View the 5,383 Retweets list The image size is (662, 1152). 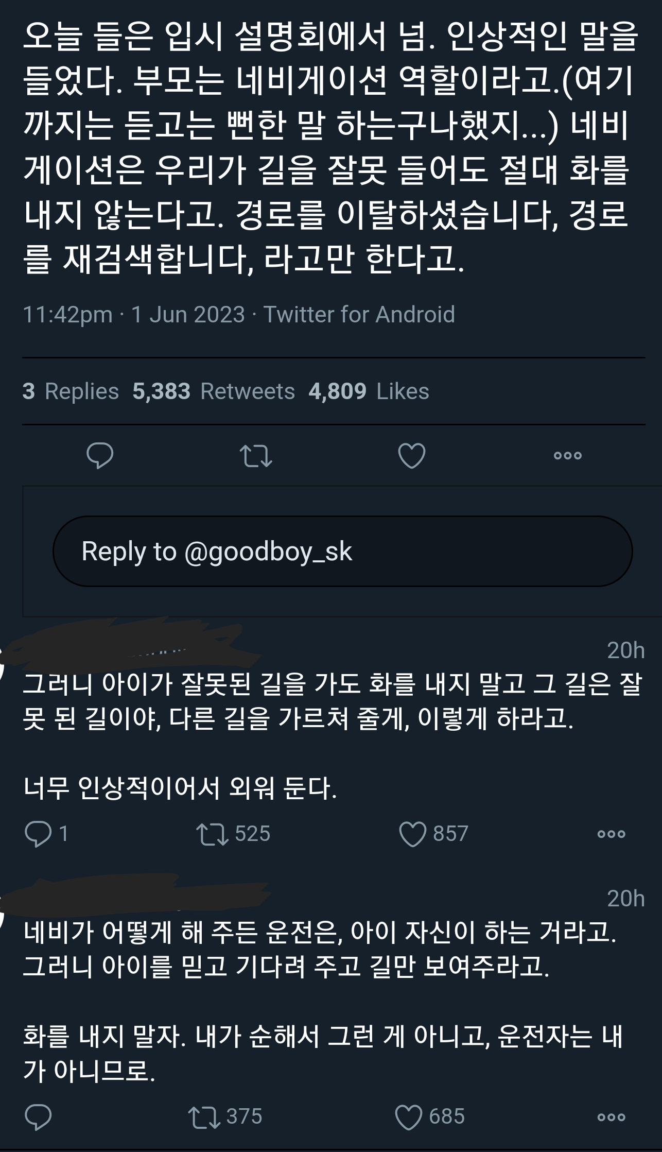(214, 391)
